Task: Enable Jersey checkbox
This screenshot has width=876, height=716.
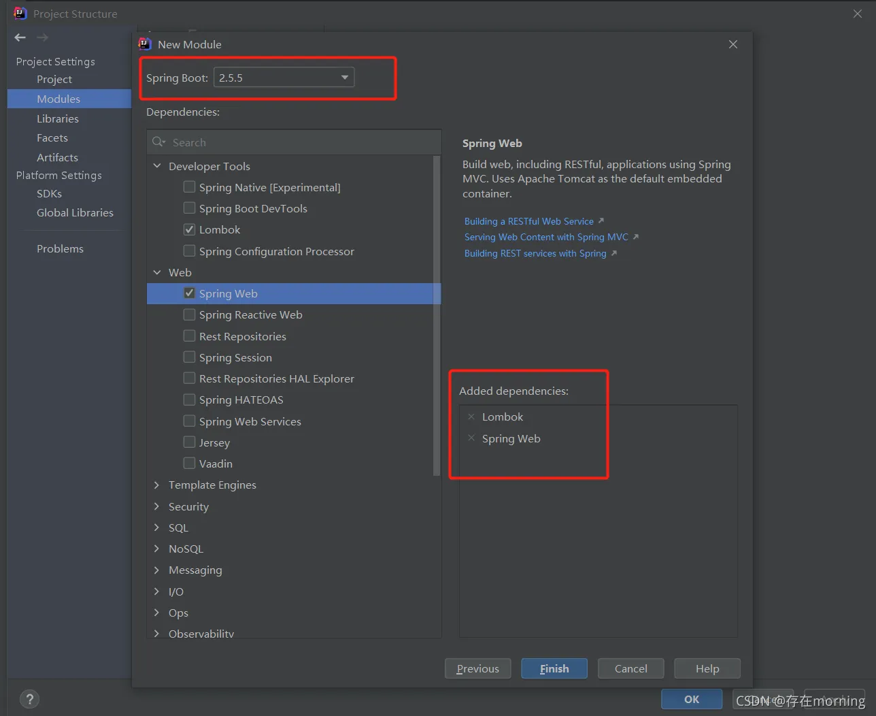Action: tap(190, 442)
